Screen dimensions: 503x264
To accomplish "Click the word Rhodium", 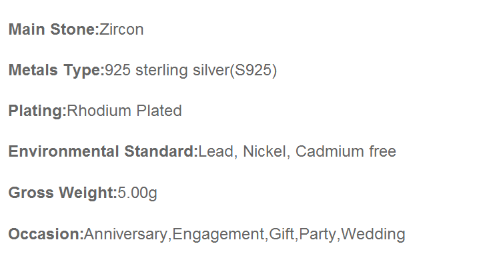I will (99, 111).
